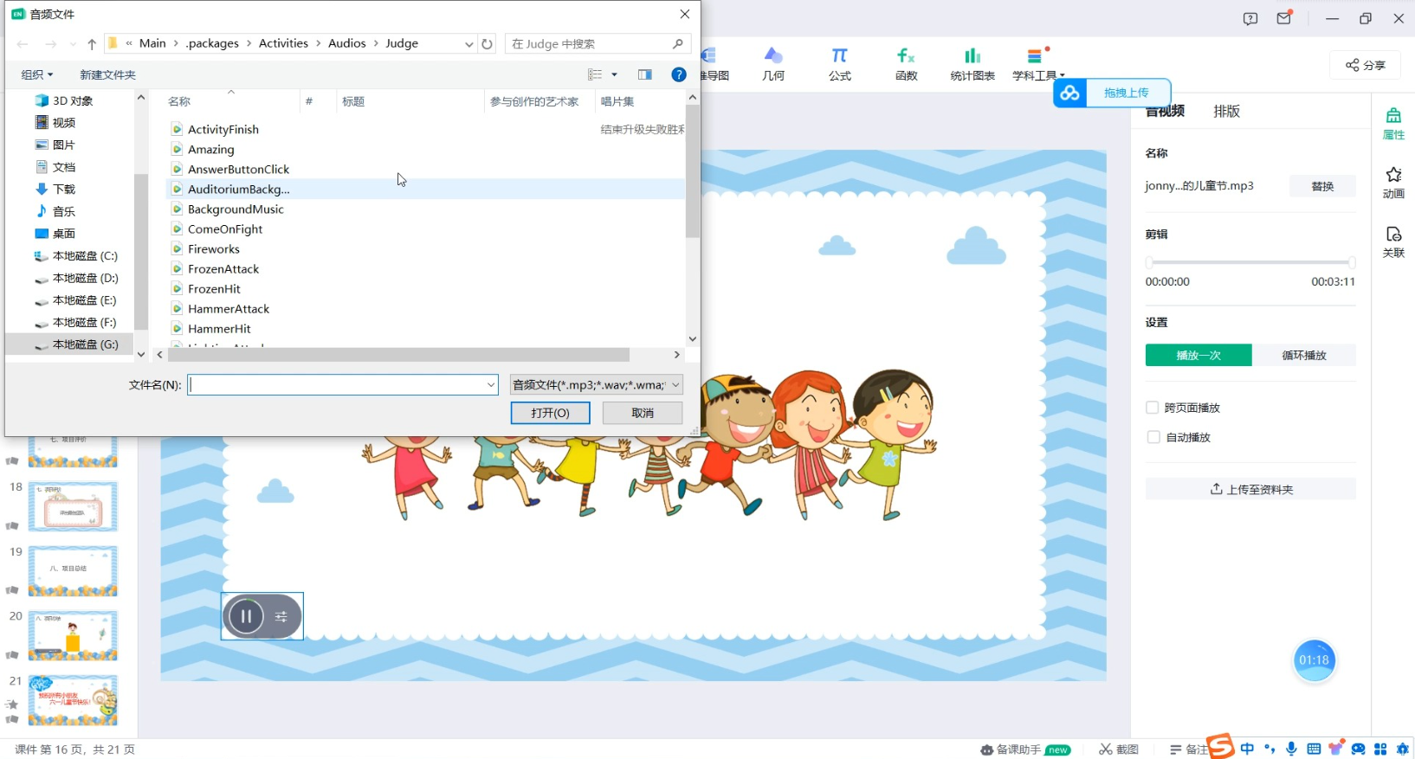The width and height of the screenshot is (1415, 759).
Task: Click the 截图 screenshot tool
Action: 1119,749
